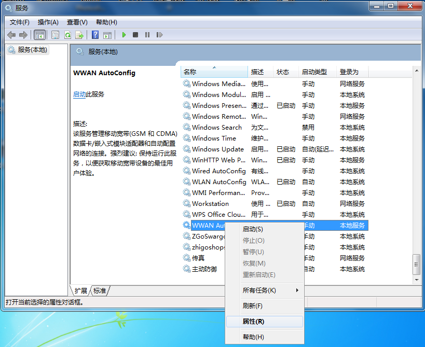Sort by the 名称 column header

214,72
